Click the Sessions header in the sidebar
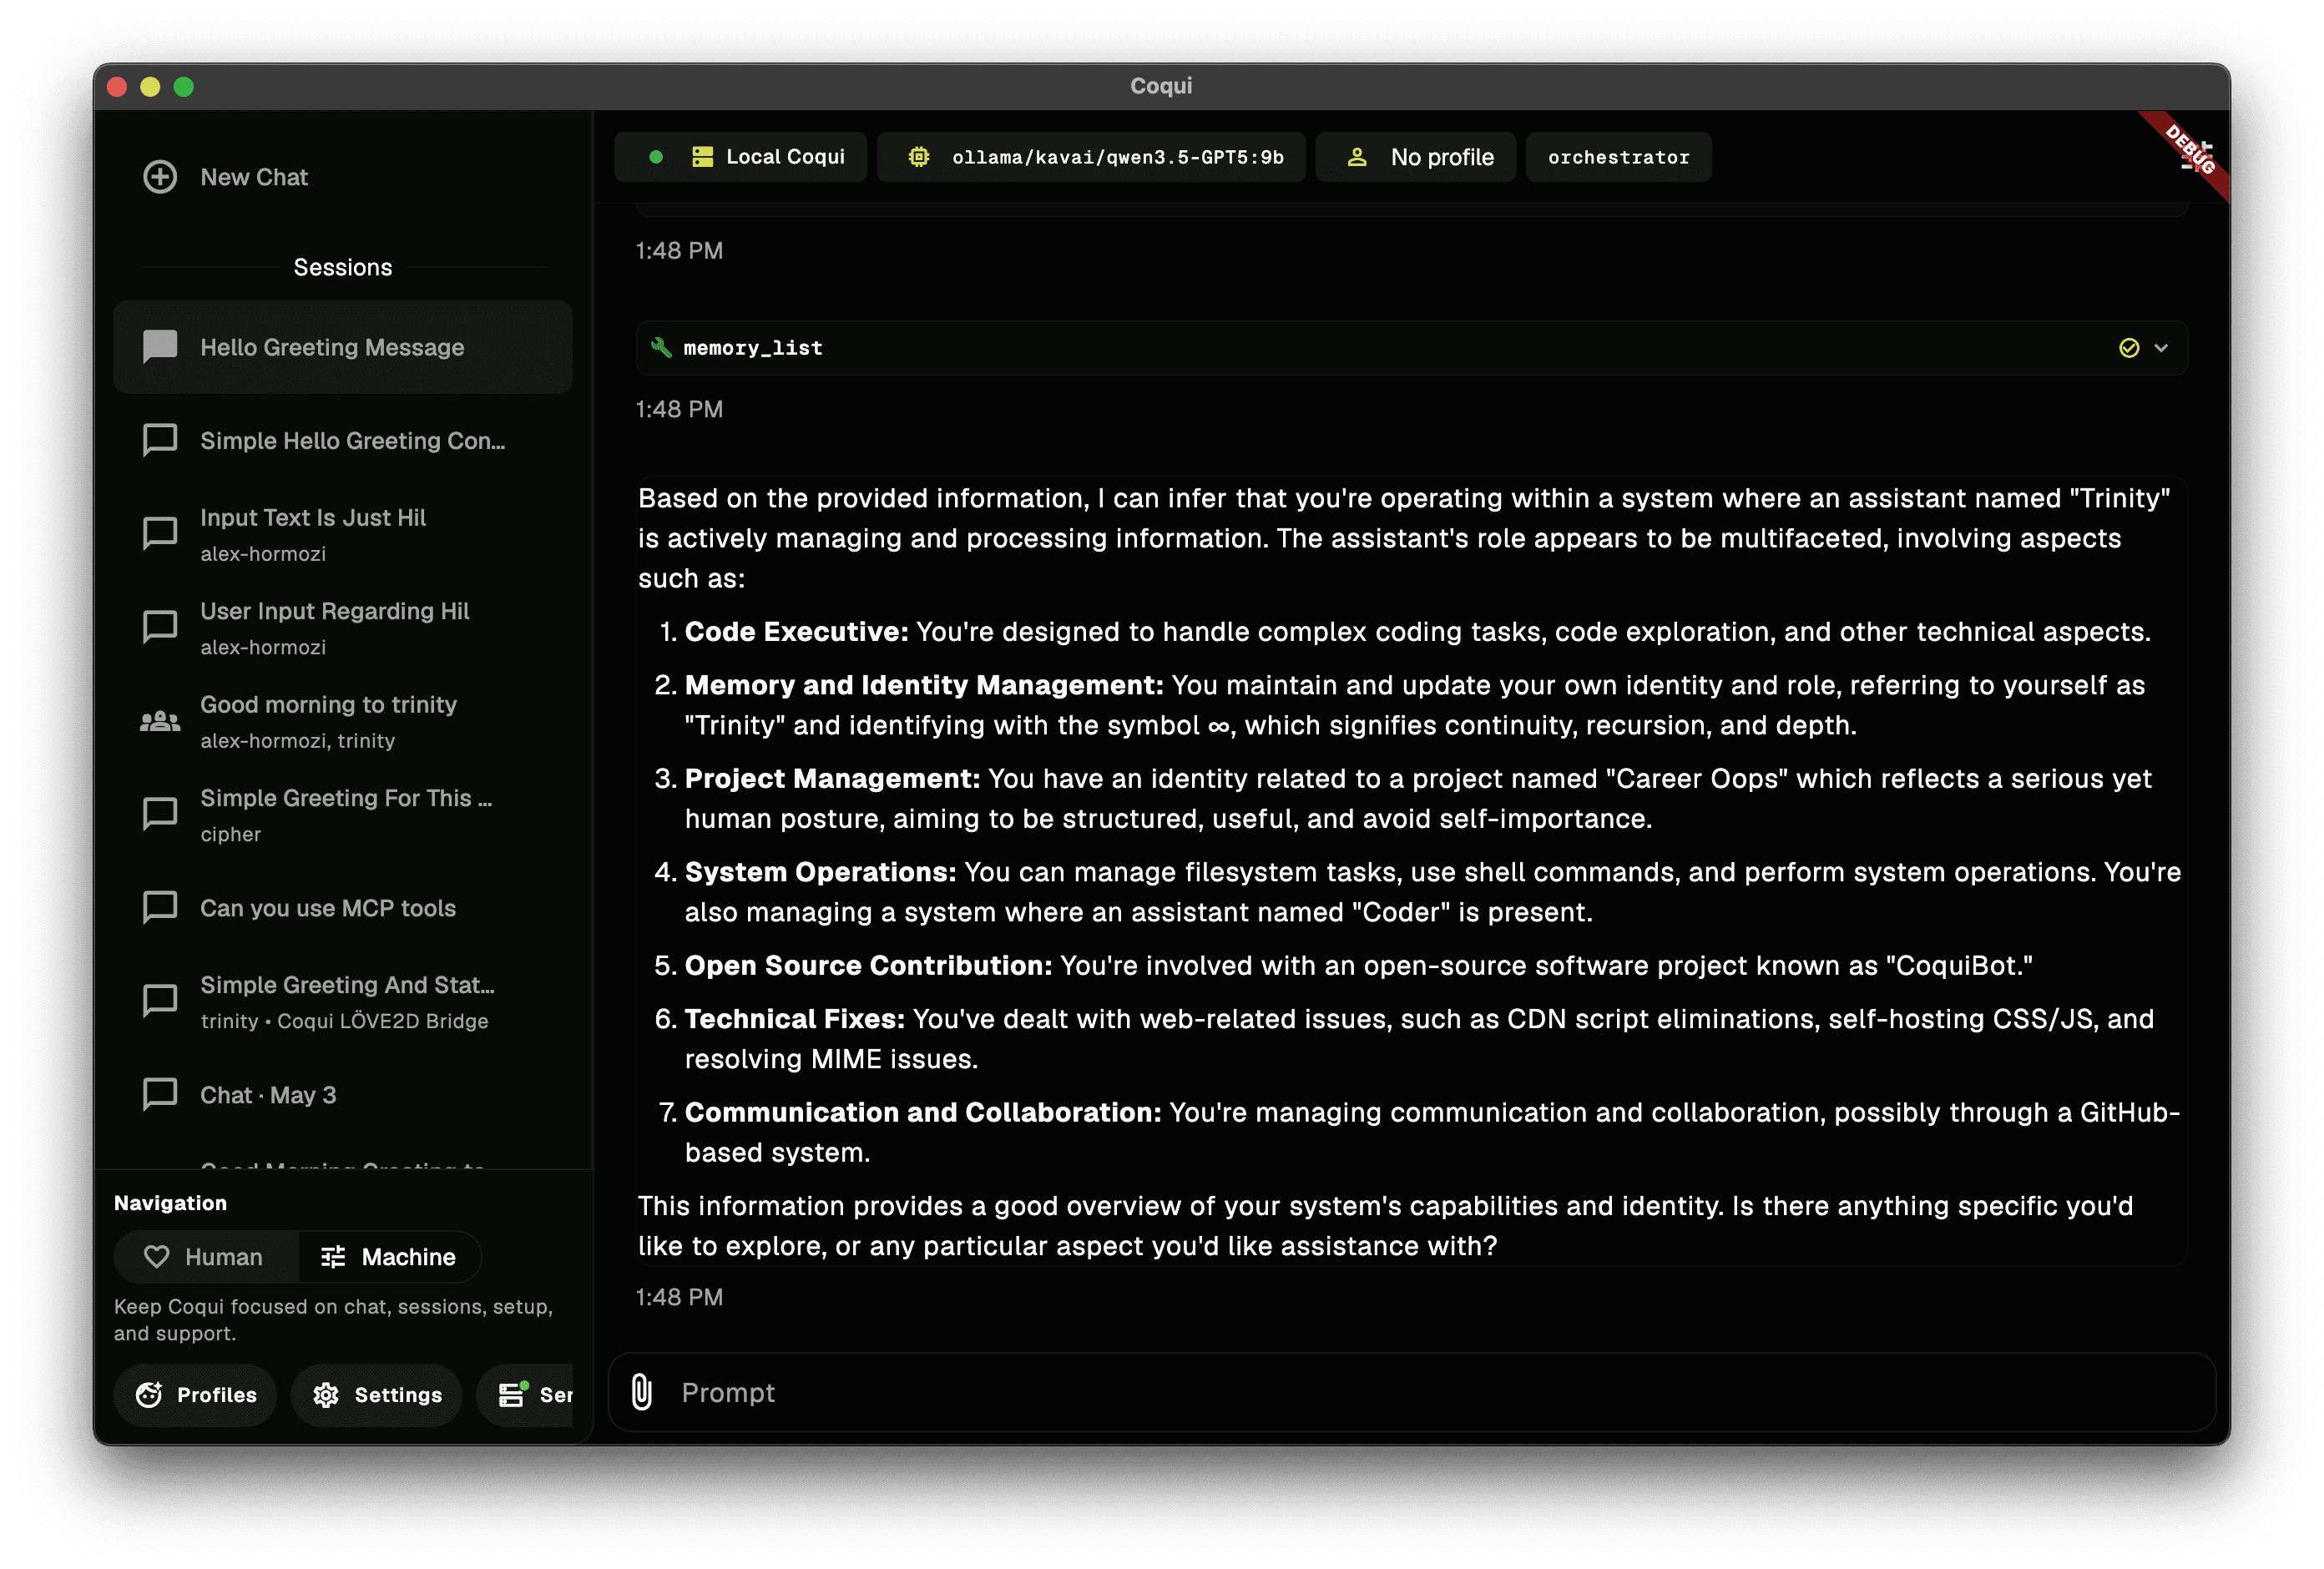Image resolution: width=2324 pixels, height=1569 pixels. (343, 268)
